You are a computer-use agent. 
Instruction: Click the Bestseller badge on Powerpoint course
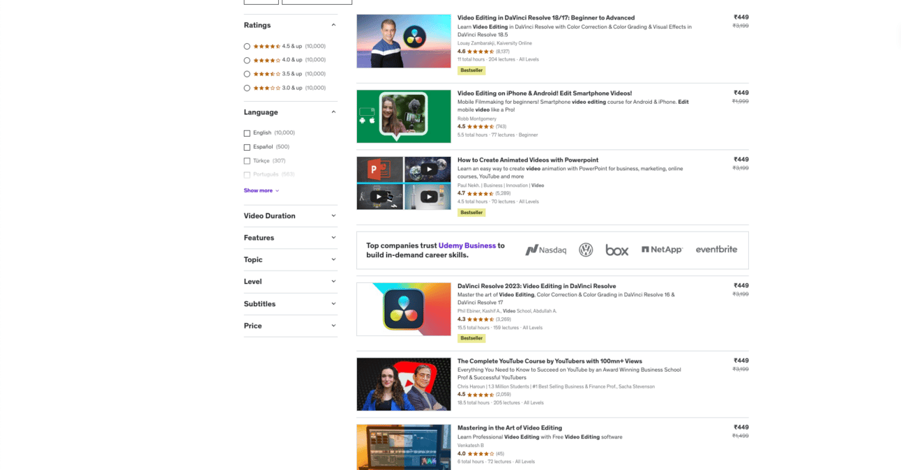pos(471,213)
